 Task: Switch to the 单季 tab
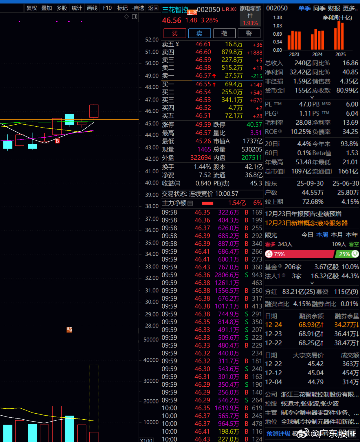[304, 8]
